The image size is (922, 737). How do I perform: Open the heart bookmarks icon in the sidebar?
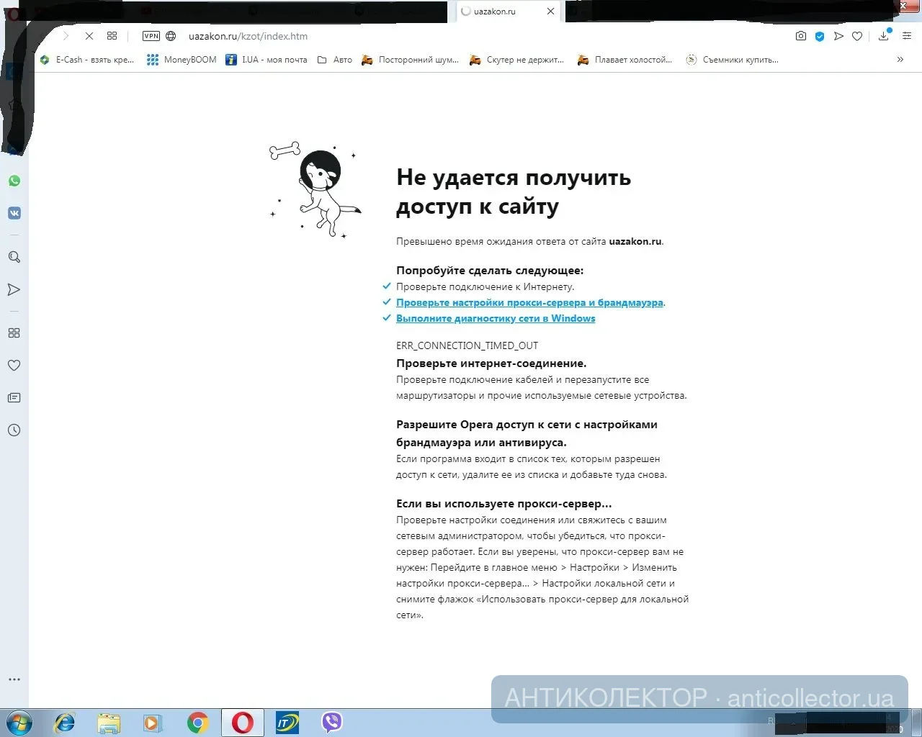coord(14,366)
